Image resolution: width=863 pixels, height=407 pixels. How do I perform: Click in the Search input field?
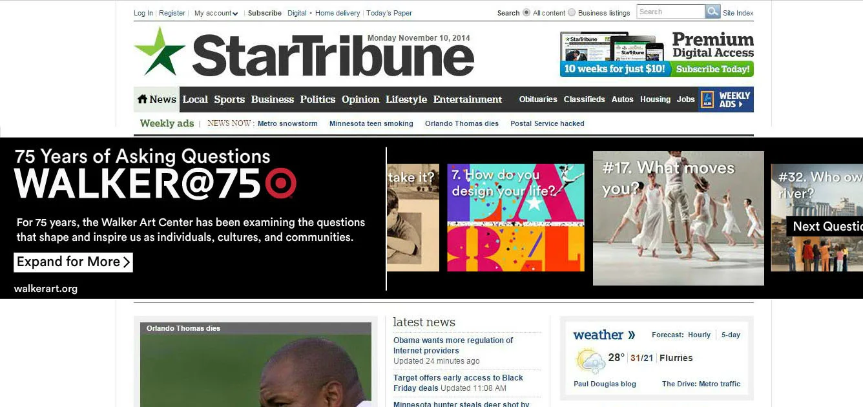pos(671,12)
